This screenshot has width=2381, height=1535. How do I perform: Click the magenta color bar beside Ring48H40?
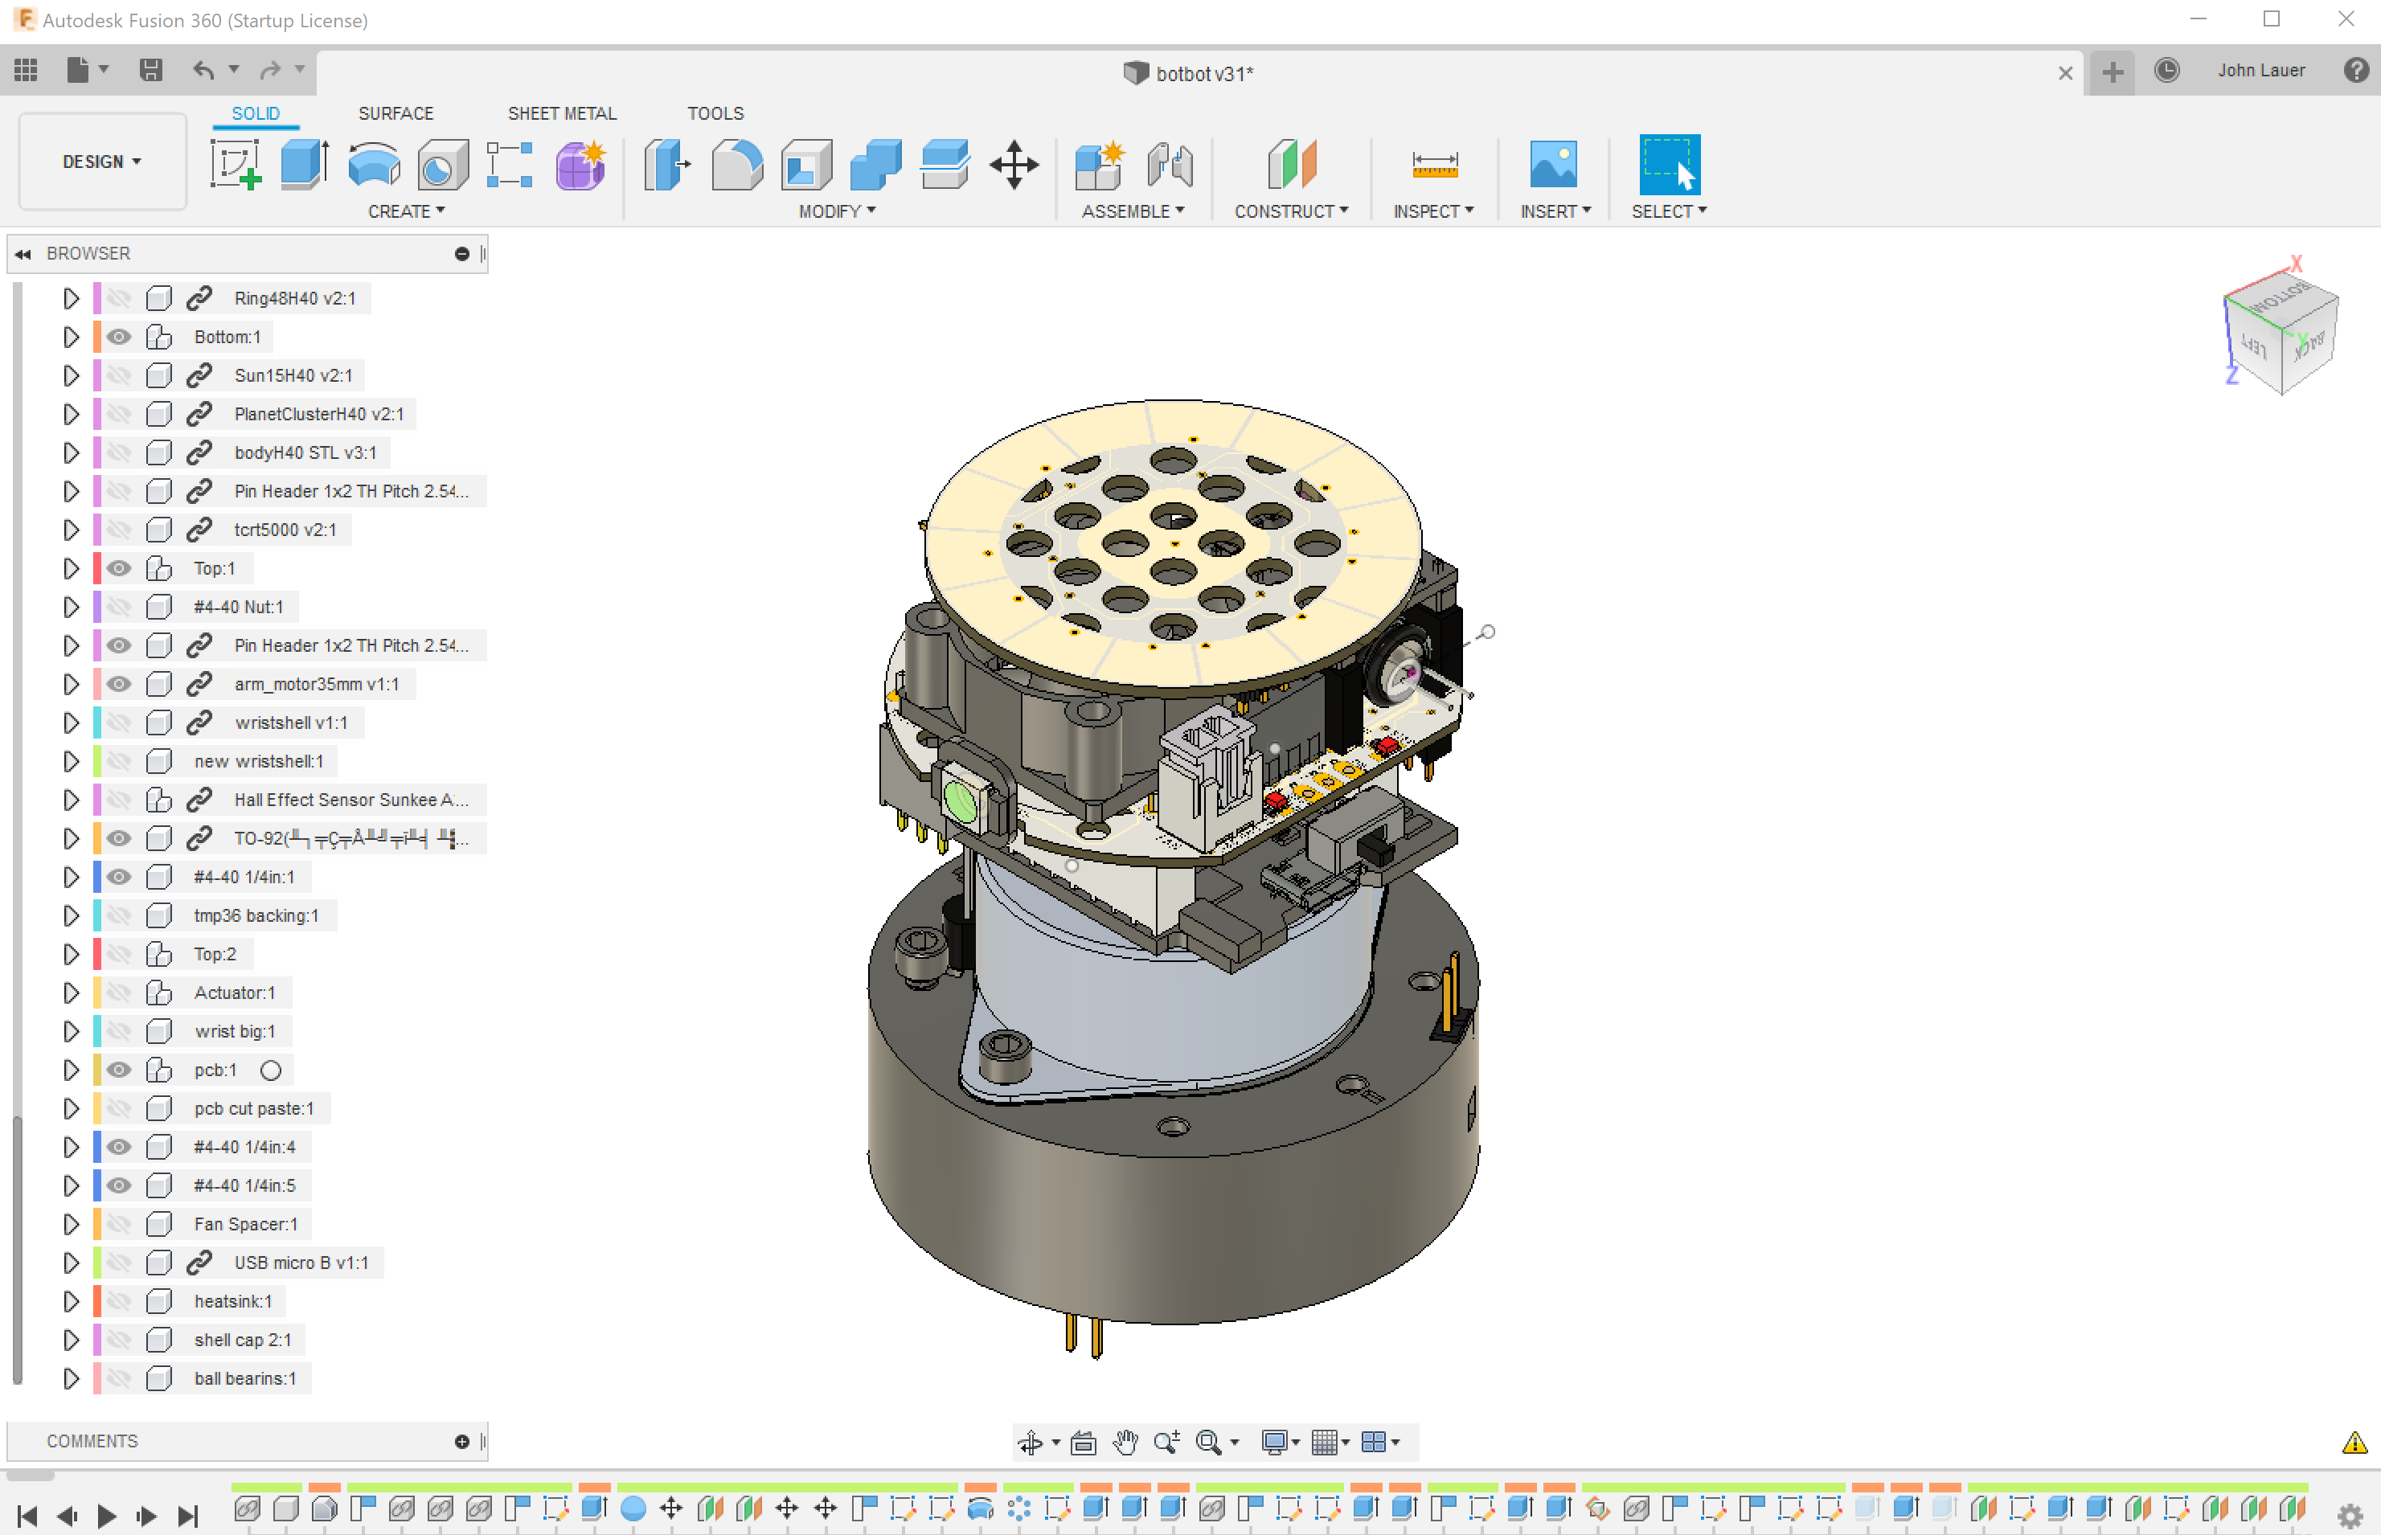(x=96, y=298)
